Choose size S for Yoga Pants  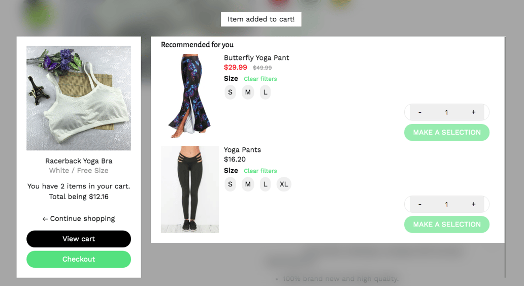[230, 184]
